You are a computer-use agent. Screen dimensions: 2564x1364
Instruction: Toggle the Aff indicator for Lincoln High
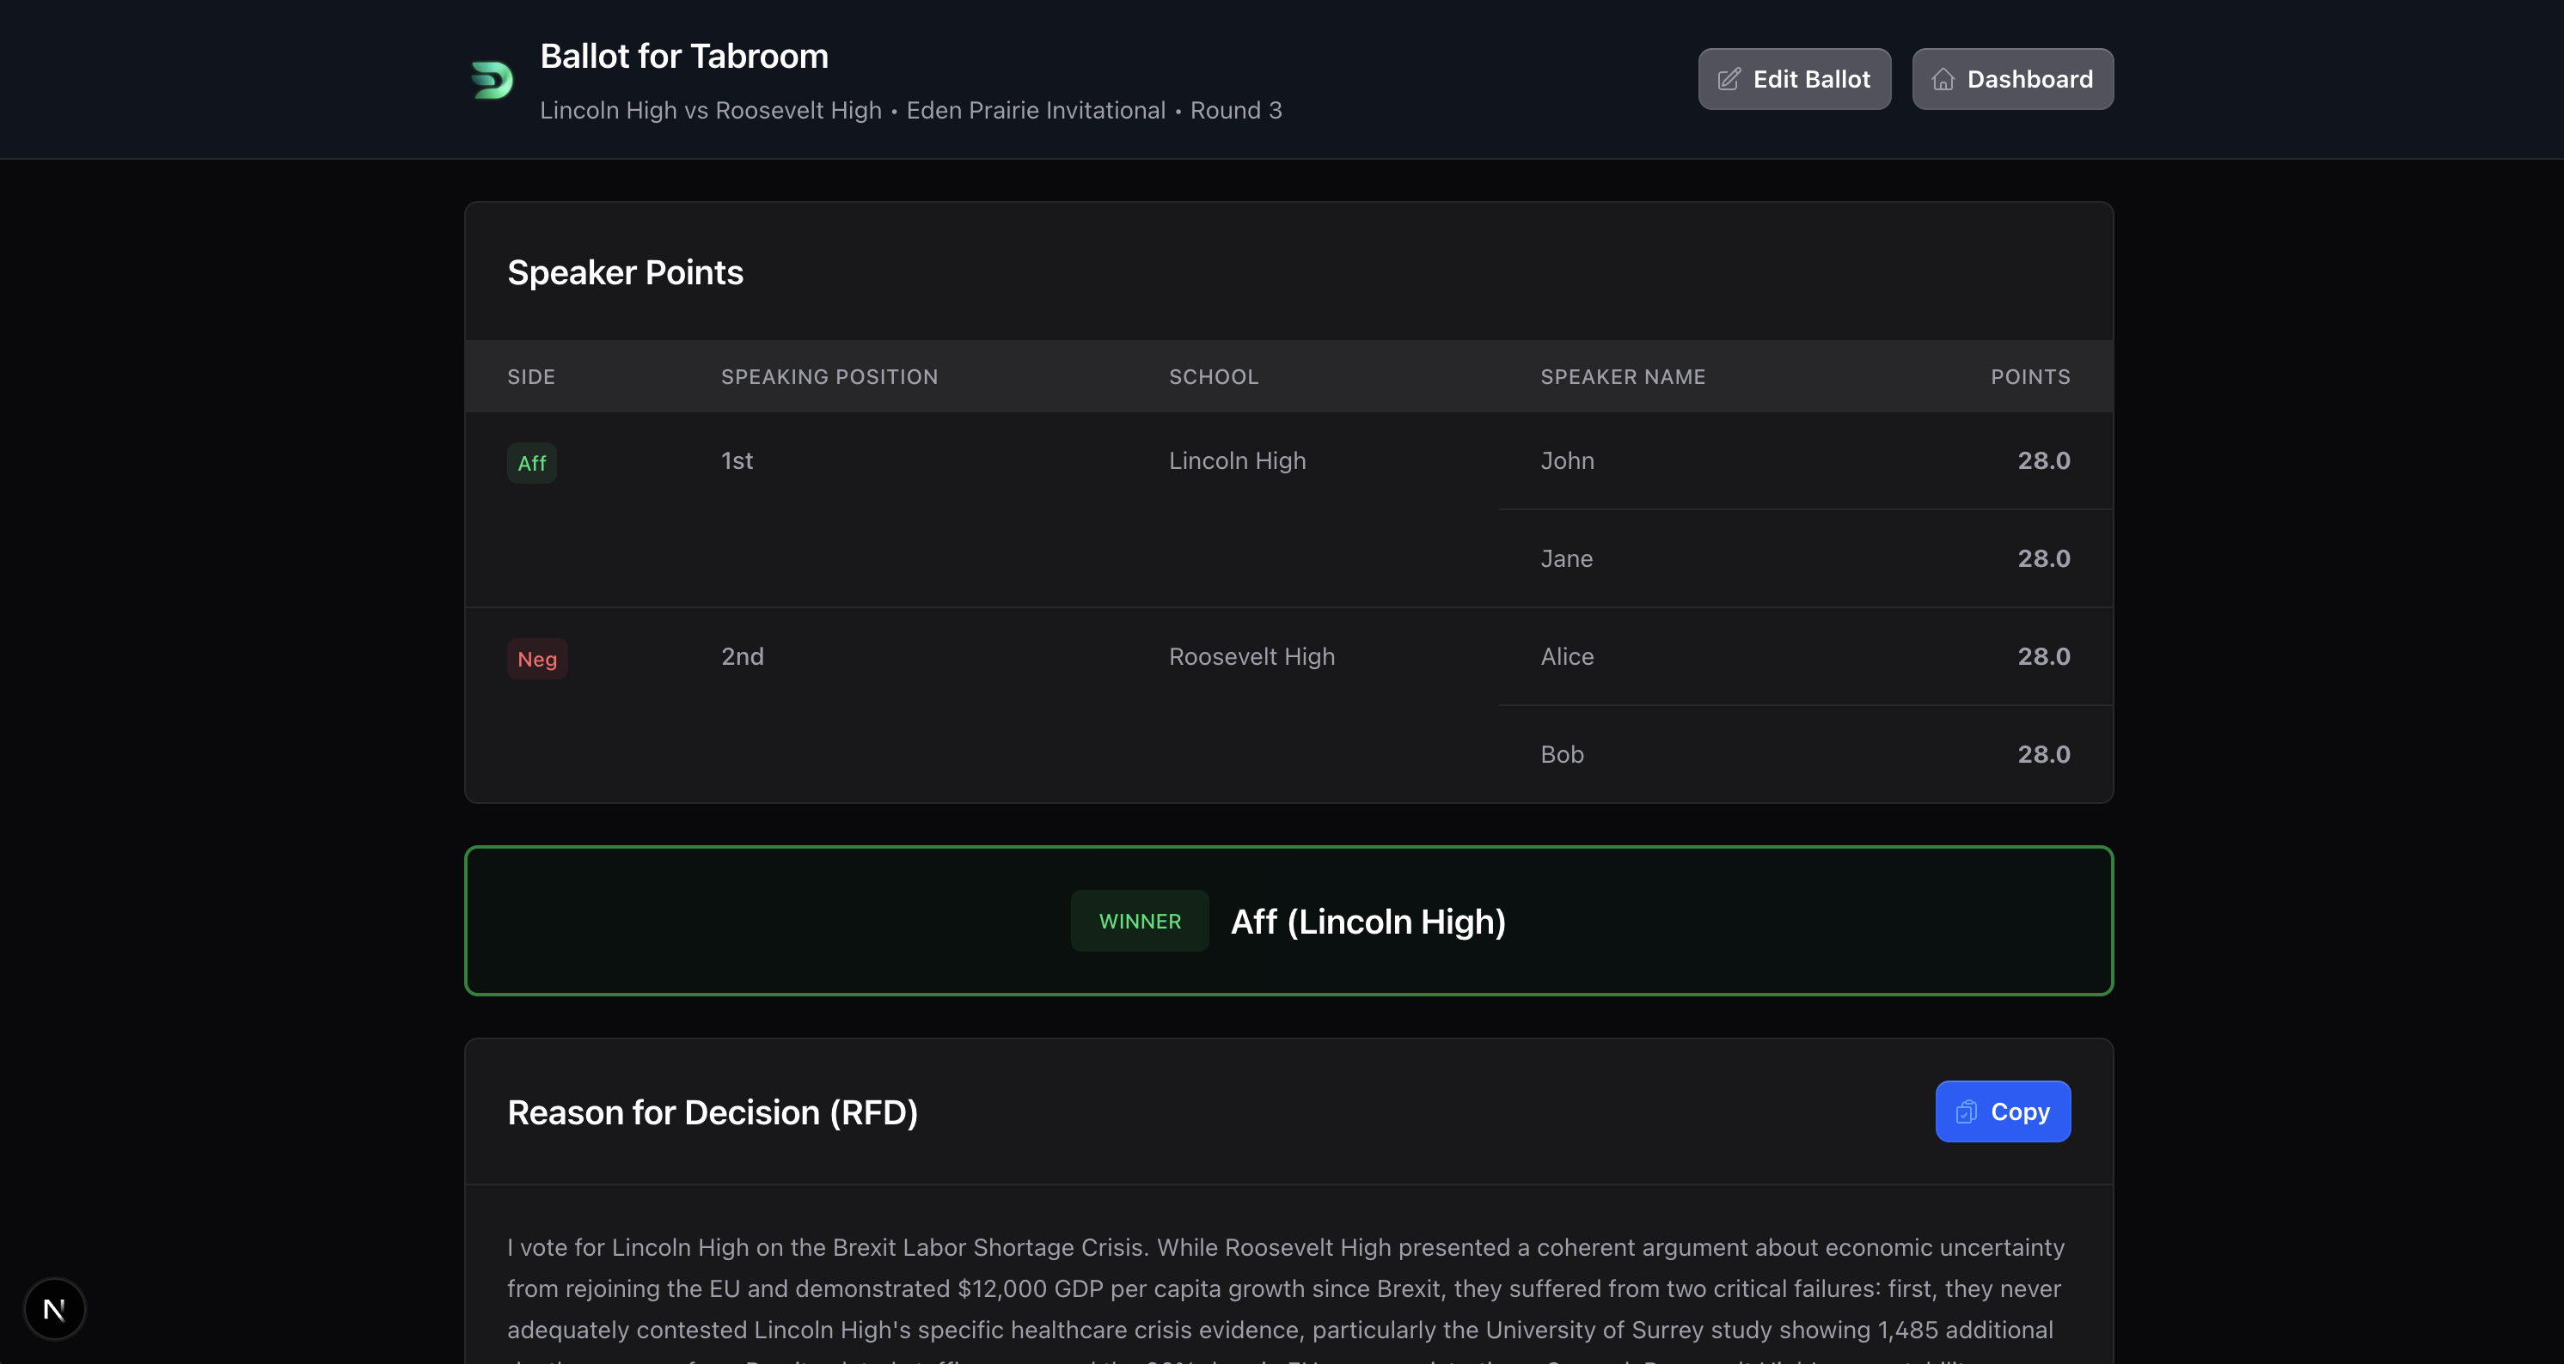tap(531, 461)
